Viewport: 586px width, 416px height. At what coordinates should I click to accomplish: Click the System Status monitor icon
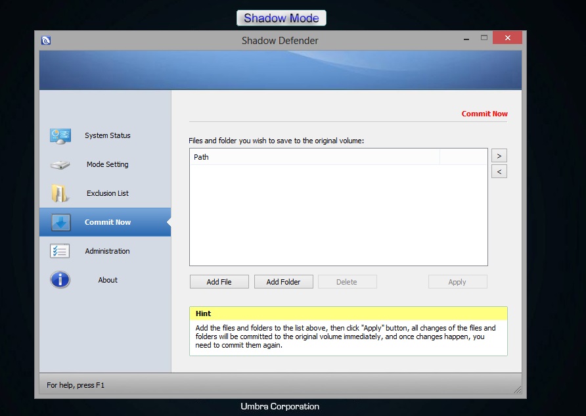tap(60, 136)
